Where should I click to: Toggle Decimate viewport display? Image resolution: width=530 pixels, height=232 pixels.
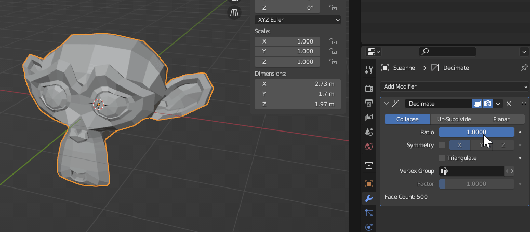[x=477, y=104]
